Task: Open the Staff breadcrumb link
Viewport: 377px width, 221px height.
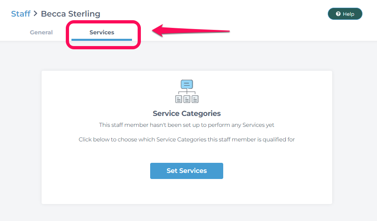Action: (x=21, y=14)
